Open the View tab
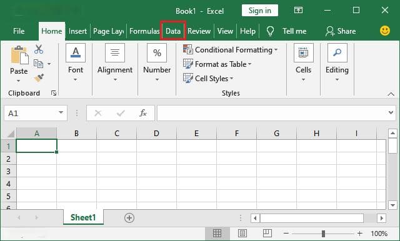Viewport: 400px width, 241px height. click(x=225, y=31)
